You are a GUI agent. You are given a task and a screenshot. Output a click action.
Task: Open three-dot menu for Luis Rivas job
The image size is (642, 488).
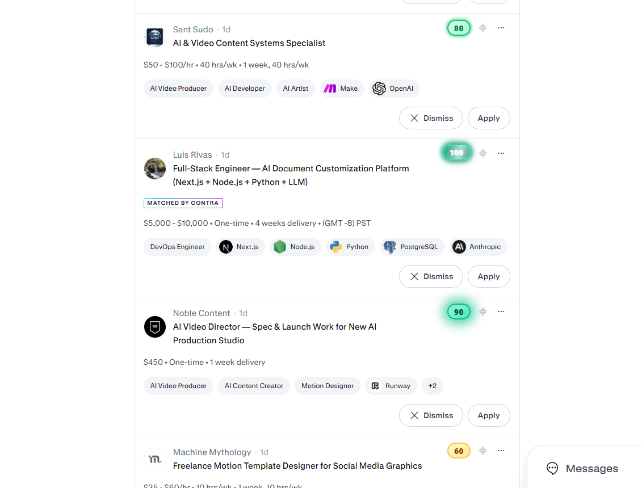[501, 153]
